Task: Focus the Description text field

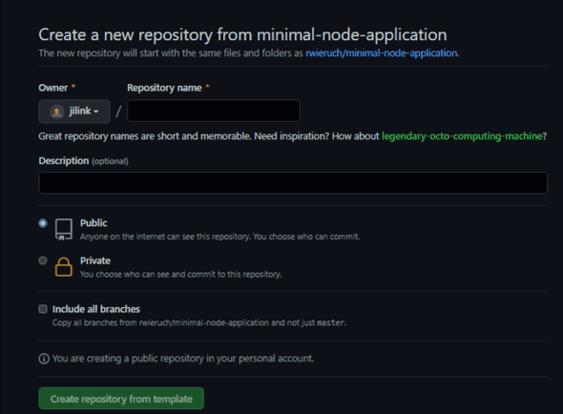Action: coord(293,183)
